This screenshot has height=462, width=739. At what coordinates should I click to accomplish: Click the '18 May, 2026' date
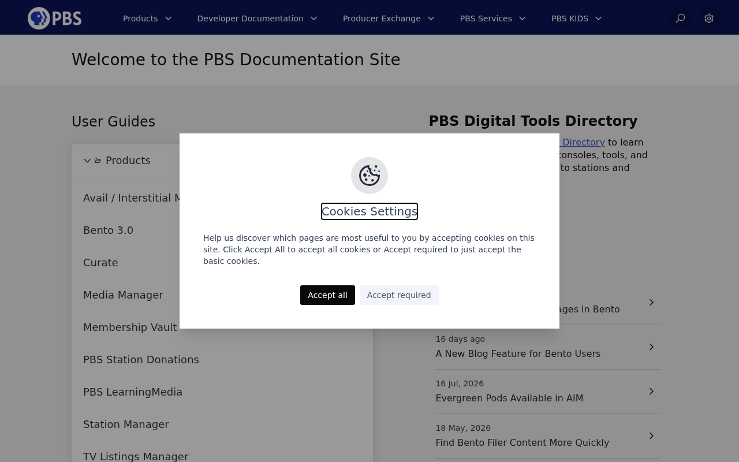(463, 428)
